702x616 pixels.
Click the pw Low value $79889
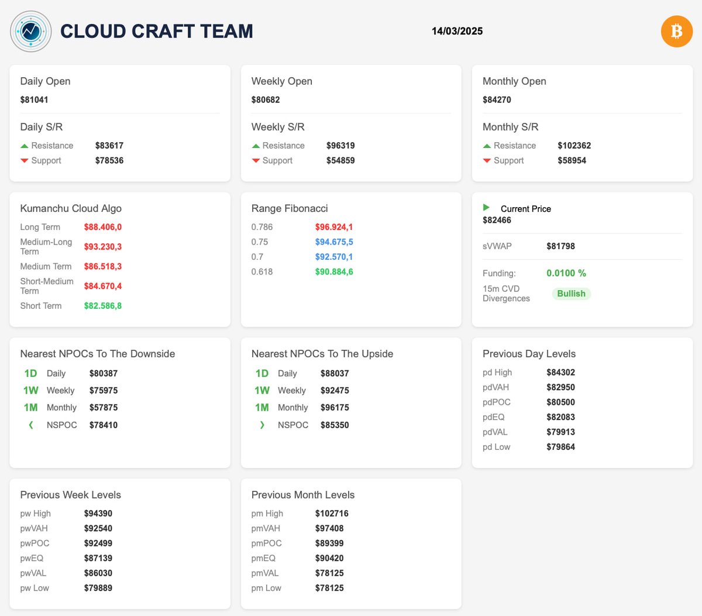(x=98, y=588)
